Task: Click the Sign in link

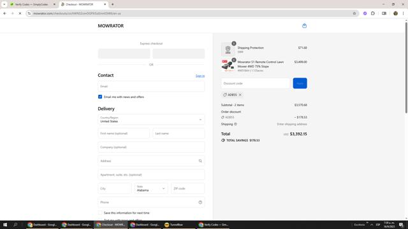Action: [200, 76]
